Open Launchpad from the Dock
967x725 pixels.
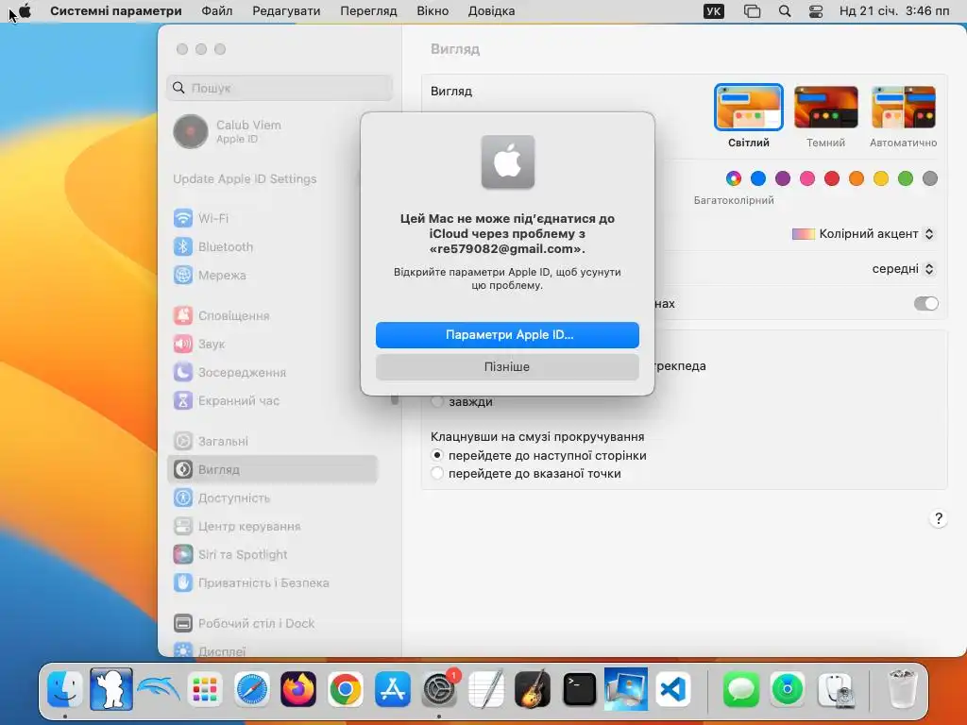[x=205, y=688]
